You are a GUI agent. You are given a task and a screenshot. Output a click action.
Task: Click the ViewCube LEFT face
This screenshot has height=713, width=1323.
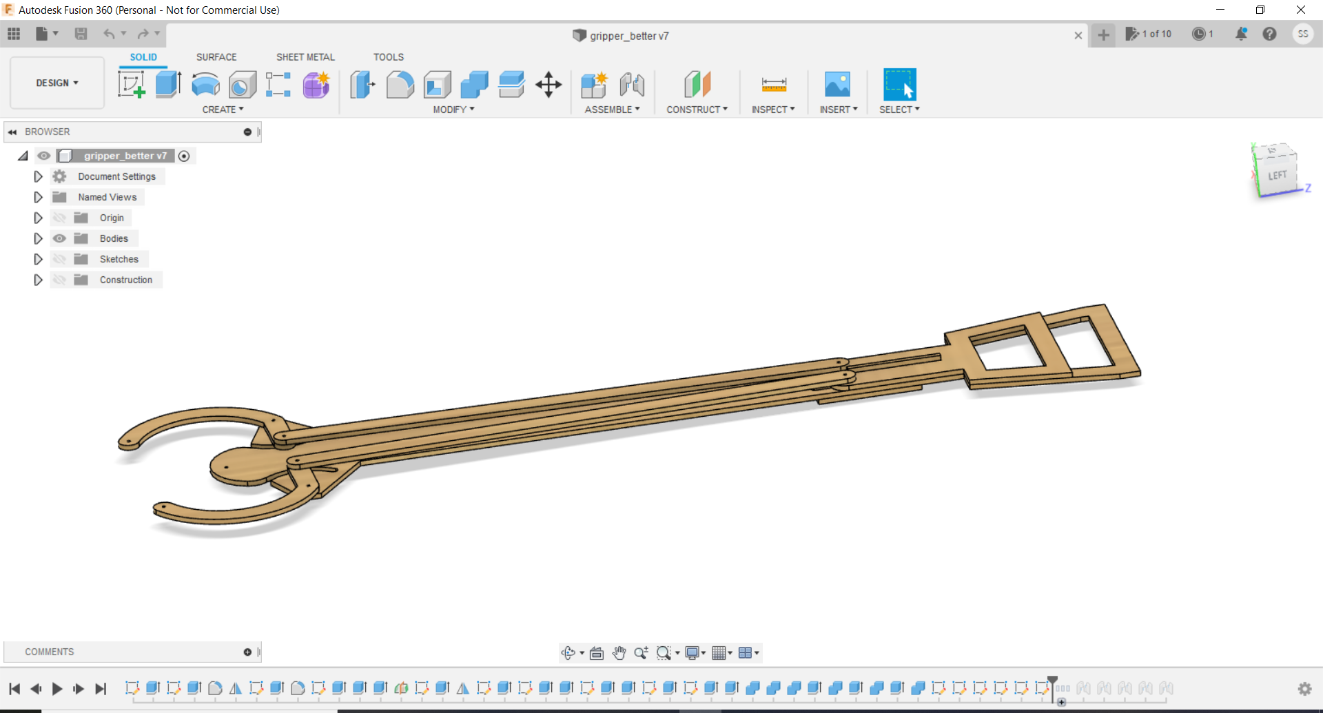point(1278,176)
